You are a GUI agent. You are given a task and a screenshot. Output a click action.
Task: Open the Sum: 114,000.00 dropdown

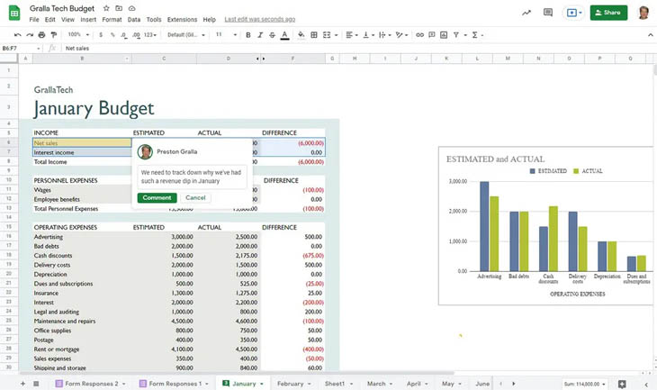click(584, 384)
